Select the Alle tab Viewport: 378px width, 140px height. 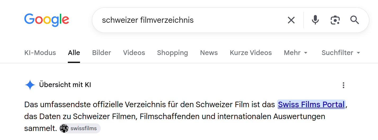pos(74,53)
